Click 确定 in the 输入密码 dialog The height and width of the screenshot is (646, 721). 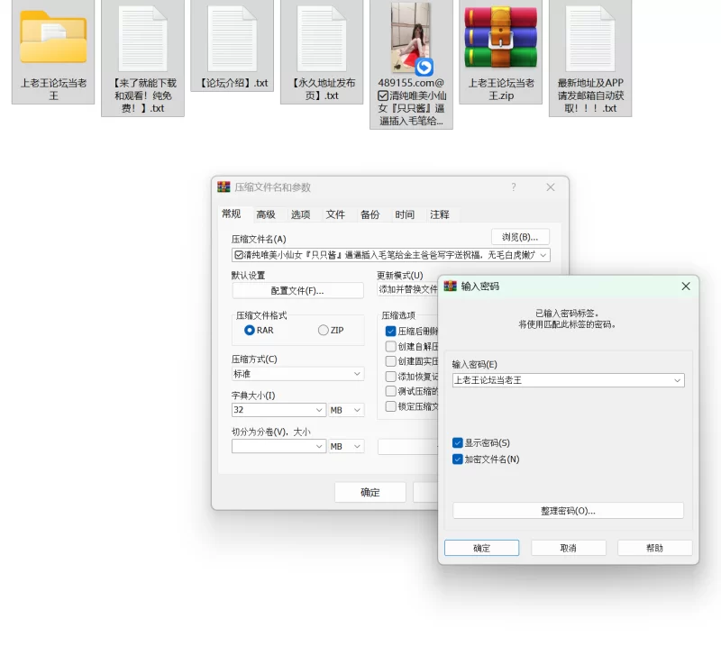[x=481, y=548]
